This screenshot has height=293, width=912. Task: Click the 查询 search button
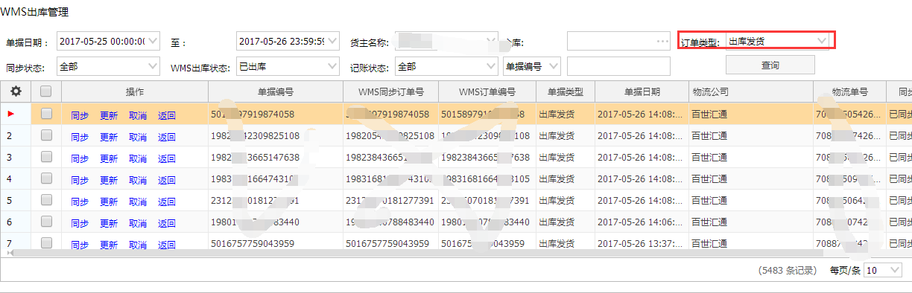770,65
